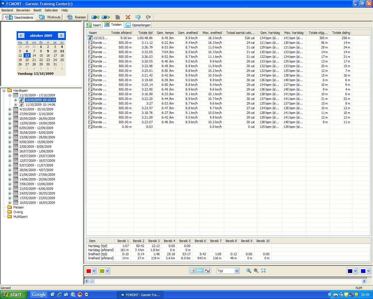Screen dimensions: 373x299
Task: Open the Bewerken menu
Action: pos(23,10)
